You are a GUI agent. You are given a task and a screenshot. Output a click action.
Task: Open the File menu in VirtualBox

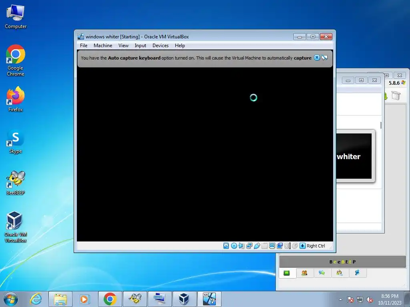click(x=84, y=46)
